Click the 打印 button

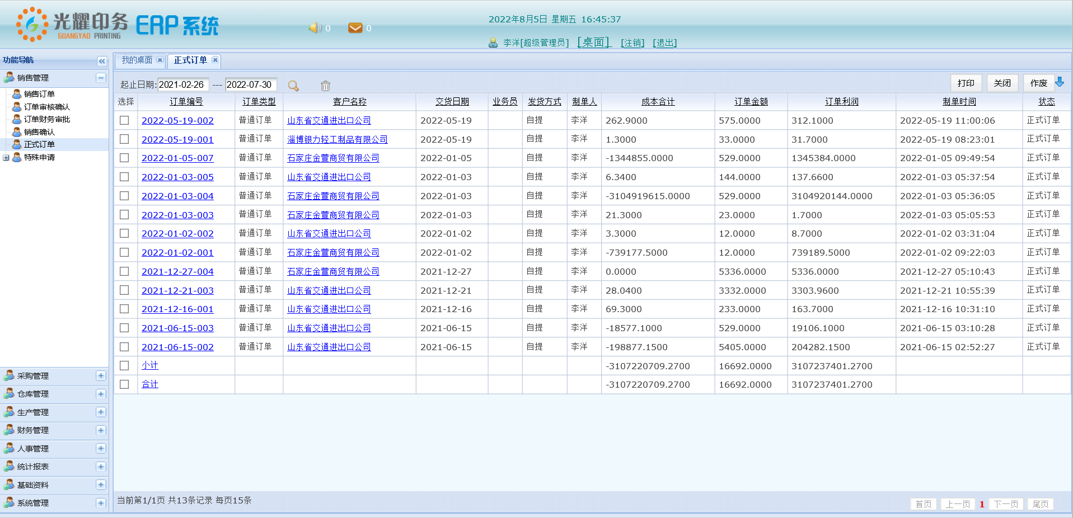(966, 83)
